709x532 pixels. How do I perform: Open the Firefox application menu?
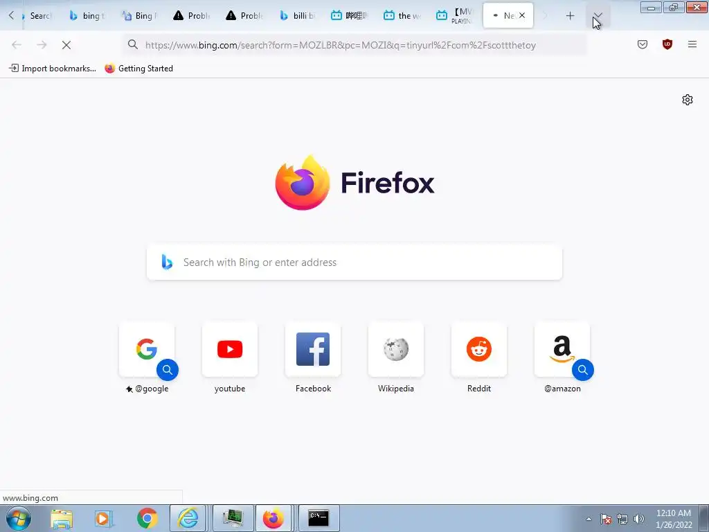pos(692,44)
